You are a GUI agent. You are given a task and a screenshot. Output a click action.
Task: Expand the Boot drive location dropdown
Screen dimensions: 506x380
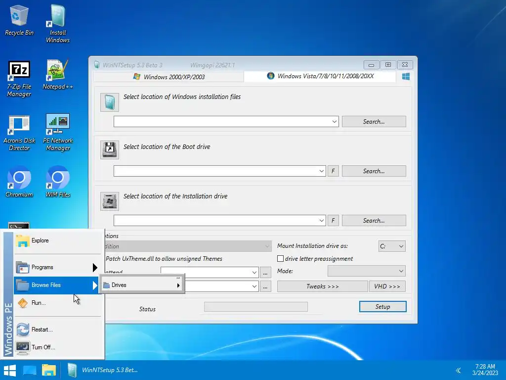tap(321, 171)
